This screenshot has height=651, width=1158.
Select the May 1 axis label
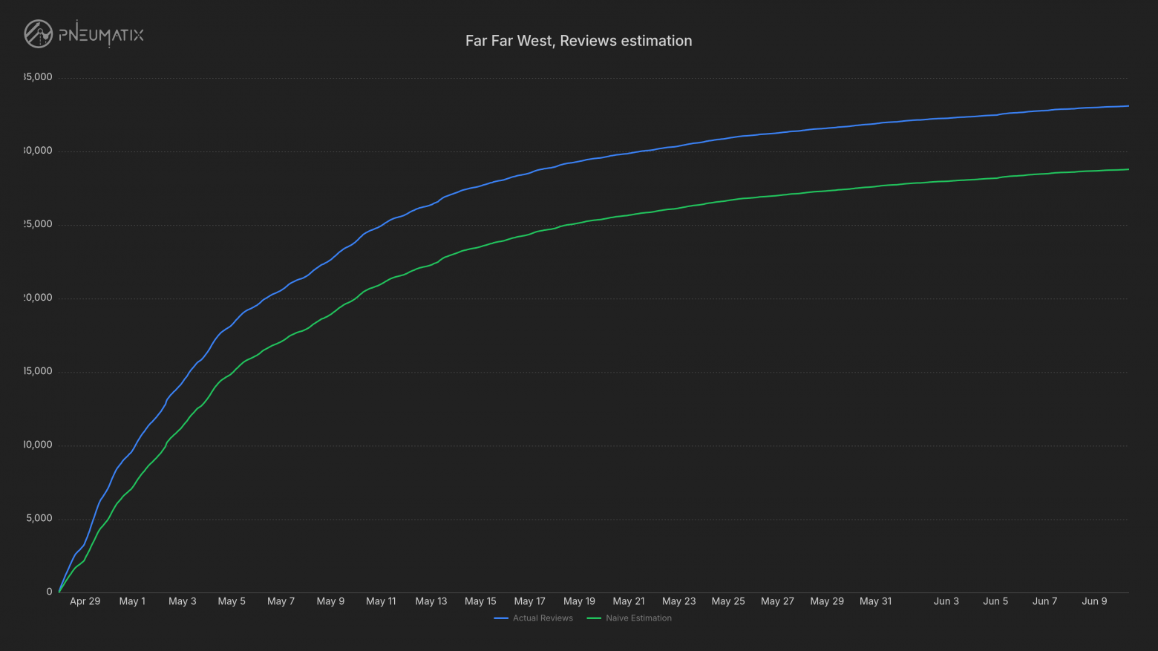[x=132, y=601]
